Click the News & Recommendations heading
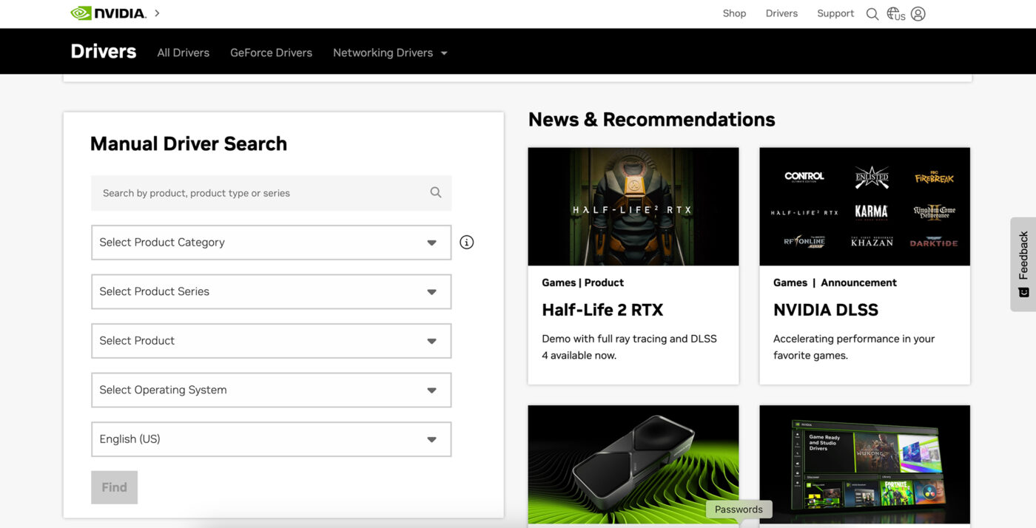Viewport: 1036px width, 528px height. coord(651,119)
